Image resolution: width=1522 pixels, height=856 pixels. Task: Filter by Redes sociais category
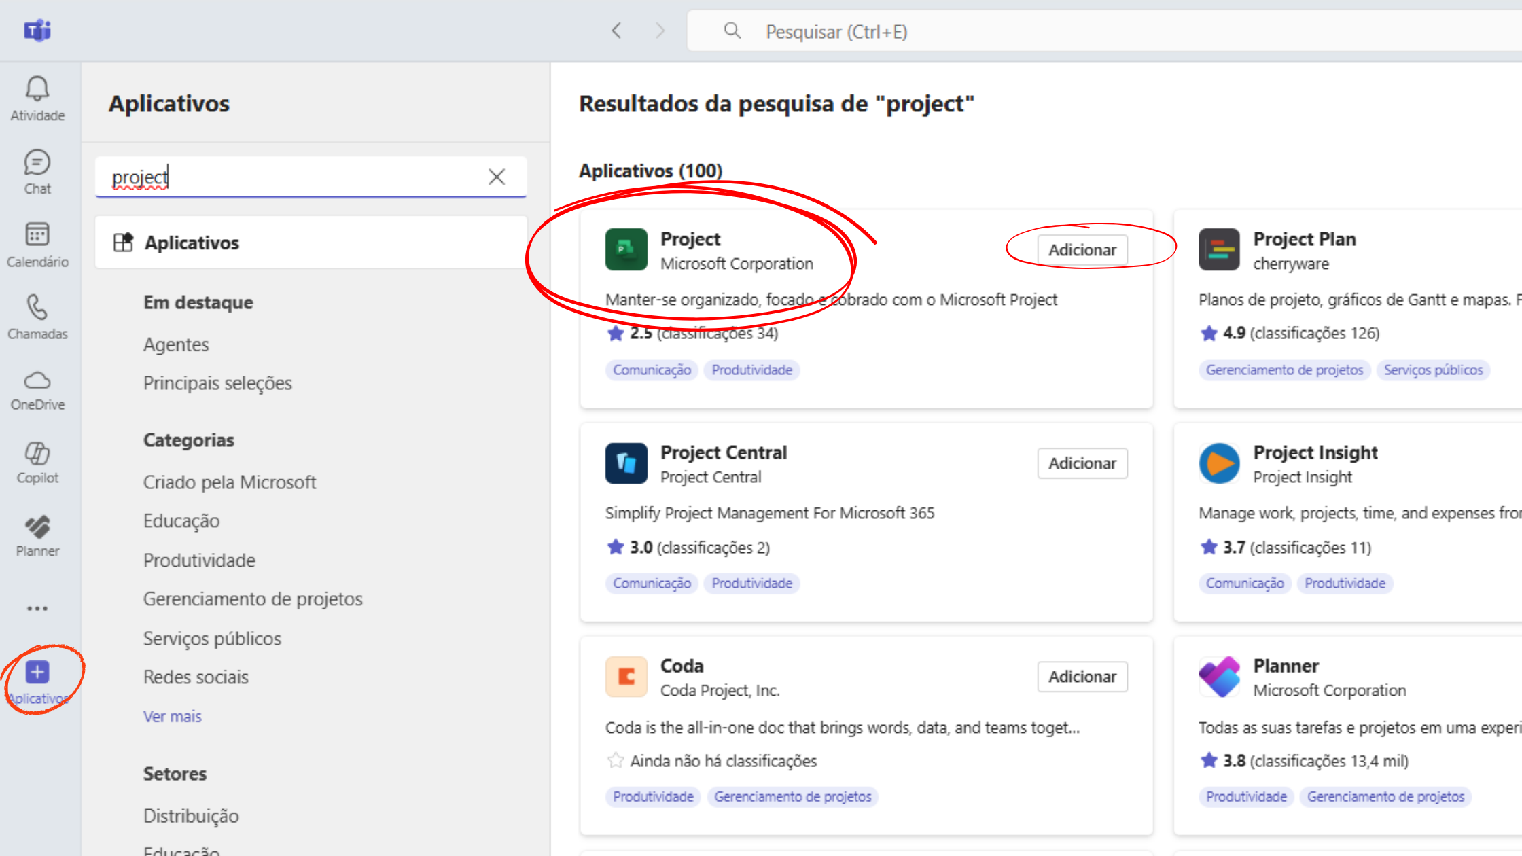(x=196, y=677)
